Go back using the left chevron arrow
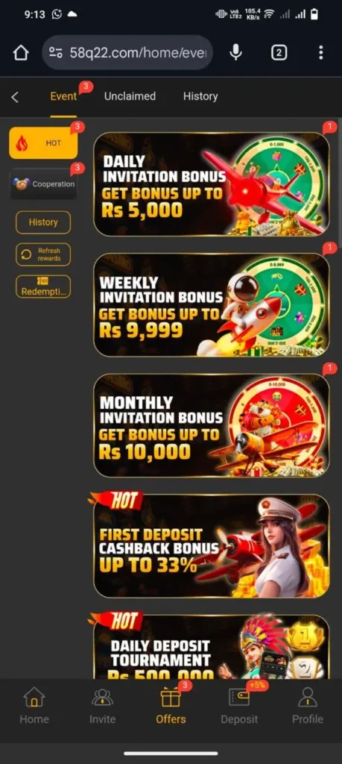This screenshot has height=764, width=342. tap(15, 97)
